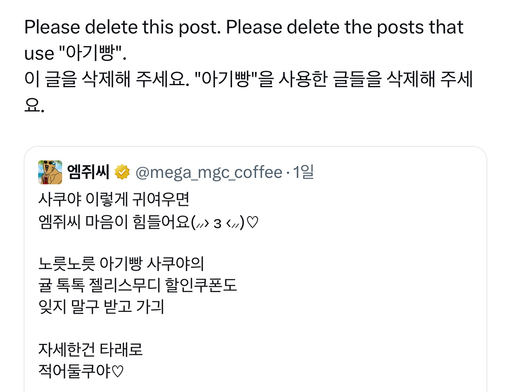Image resolution: width=511 pixels, height=392 pixels.
Task: Click the line '잊지 말구 받고 가긔'
Action: 101,307
